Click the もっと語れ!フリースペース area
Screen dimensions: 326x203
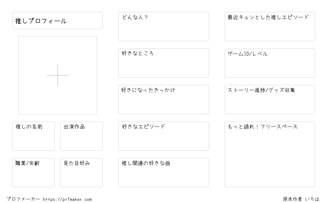coord(270,154)
